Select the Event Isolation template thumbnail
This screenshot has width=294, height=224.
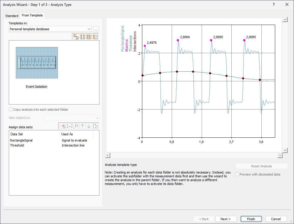(36, 63)
